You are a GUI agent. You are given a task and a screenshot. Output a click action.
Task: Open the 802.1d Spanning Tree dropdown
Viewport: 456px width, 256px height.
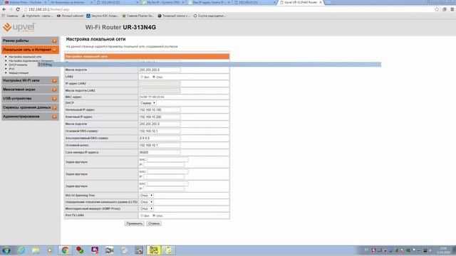point(147,196)
